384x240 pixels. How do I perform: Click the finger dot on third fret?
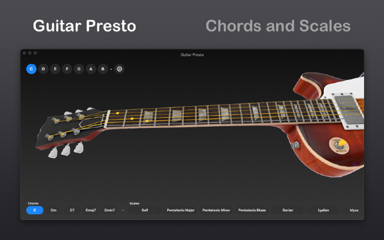click(x=147, y=121)
